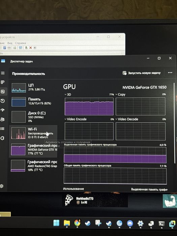Click the dedicated GPU memory graph
Viewport: 177px width, 236px height.
point(115,155)
